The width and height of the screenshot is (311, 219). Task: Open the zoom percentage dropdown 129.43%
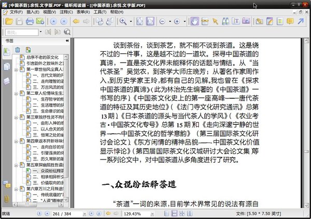coord(152,214)
